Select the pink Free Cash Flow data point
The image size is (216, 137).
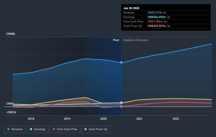pyautogui.click(x=121, y=106)
